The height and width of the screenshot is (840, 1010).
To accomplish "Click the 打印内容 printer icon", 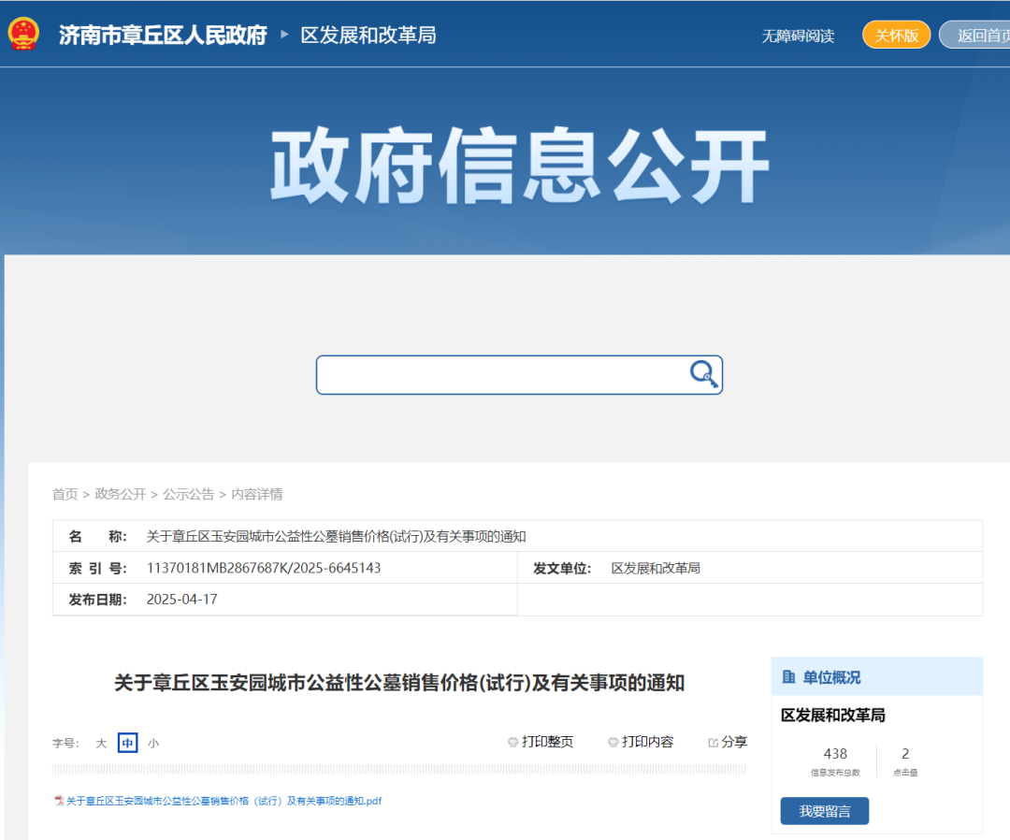I will pyautogui.click(x=613, y=742).
